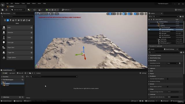Click the Favorites search magnifier icon
This screenshot has width=185, height=104.
point(23,77)
